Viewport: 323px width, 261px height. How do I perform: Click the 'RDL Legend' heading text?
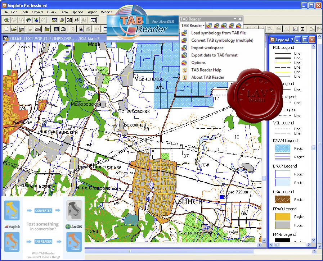click(x=283, y=47)
